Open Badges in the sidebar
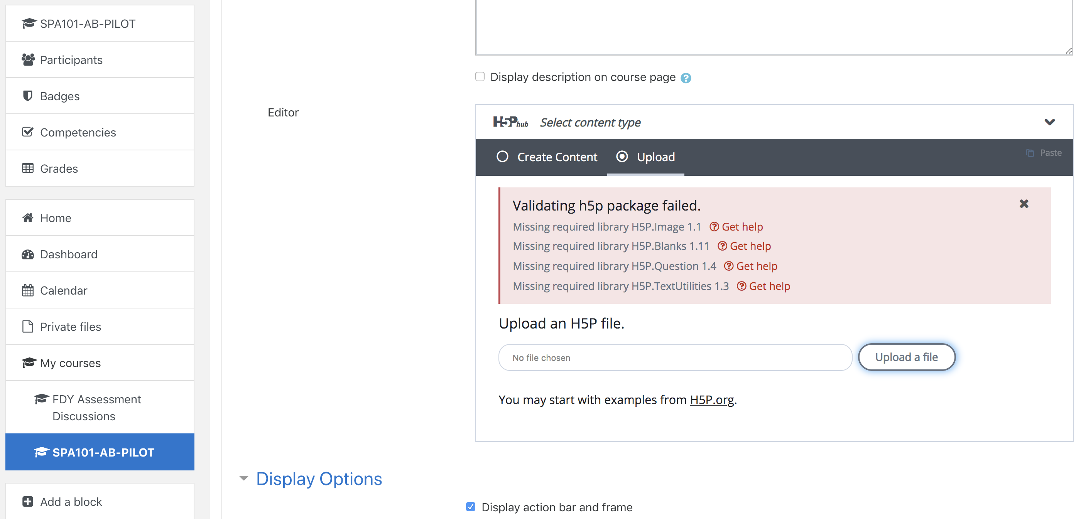 coord(100,96)
